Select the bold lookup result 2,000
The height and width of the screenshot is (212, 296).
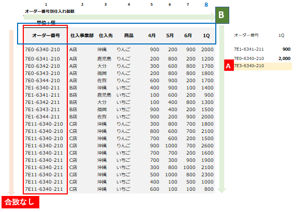(284, 58)
